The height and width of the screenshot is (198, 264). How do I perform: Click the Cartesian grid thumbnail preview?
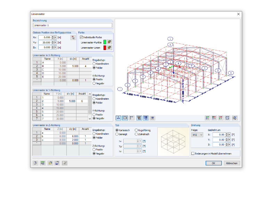[173, 142]
